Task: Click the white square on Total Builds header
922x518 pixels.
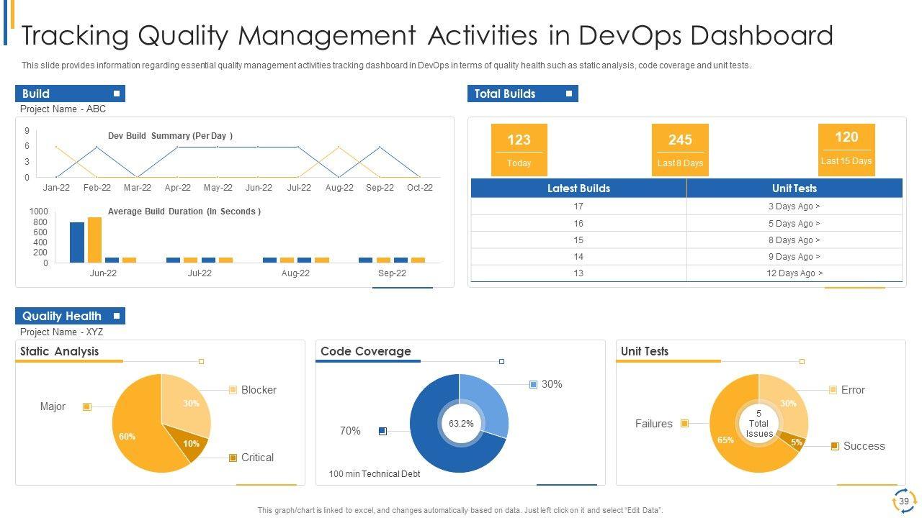Action: coord(569,94)
